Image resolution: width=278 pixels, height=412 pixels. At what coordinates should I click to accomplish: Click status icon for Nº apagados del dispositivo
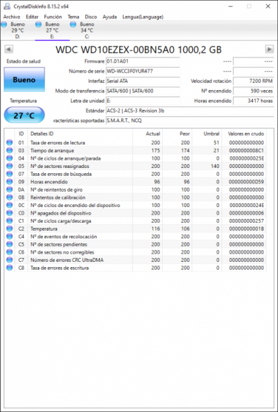pos(9,213)
